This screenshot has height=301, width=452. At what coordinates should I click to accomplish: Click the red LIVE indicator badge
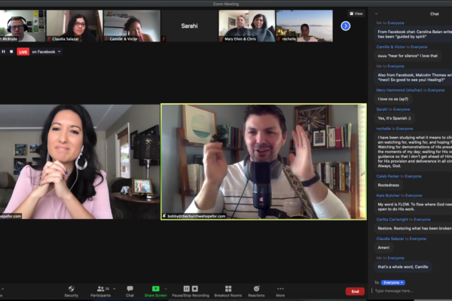(23, 52)
